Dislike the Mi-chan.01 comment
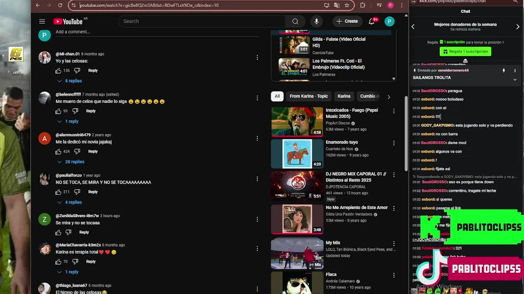524x294 pixels. pyautogui.click(x=77, y=71)
